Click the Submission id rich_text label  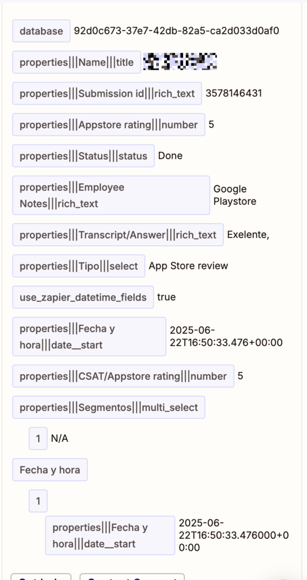coord(107,94)
